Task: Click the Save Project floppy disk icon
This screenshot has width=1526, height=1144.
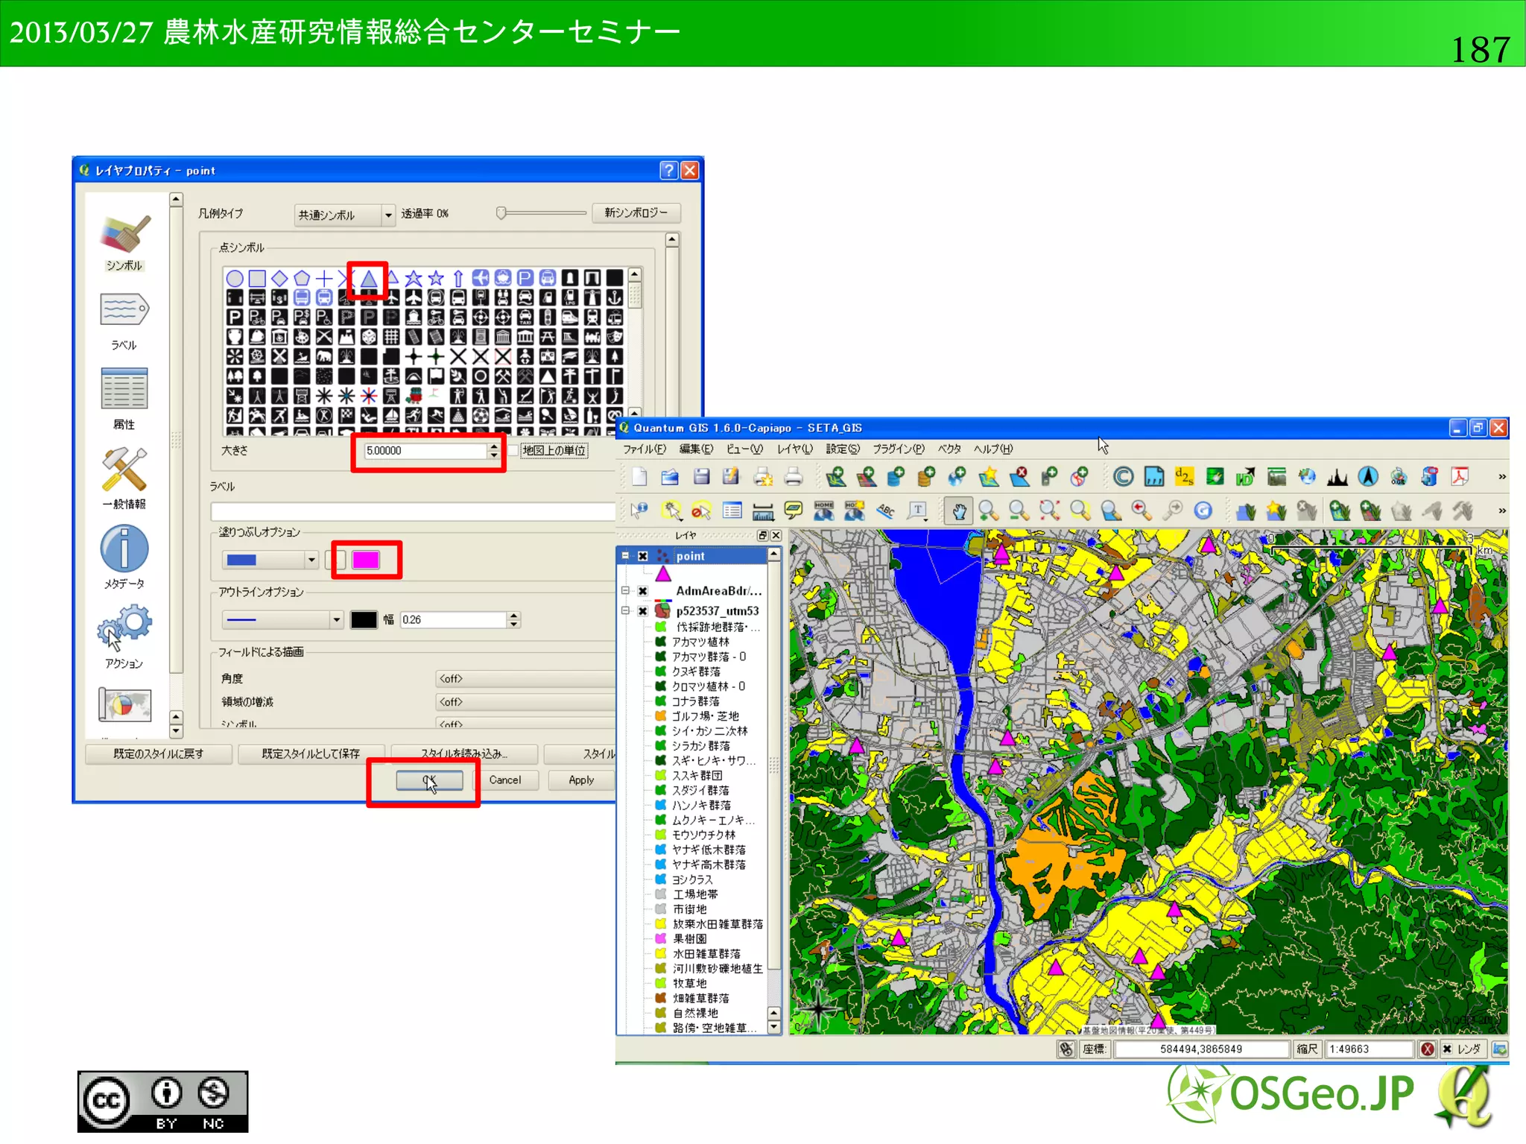Action: [x=700, y=477]
